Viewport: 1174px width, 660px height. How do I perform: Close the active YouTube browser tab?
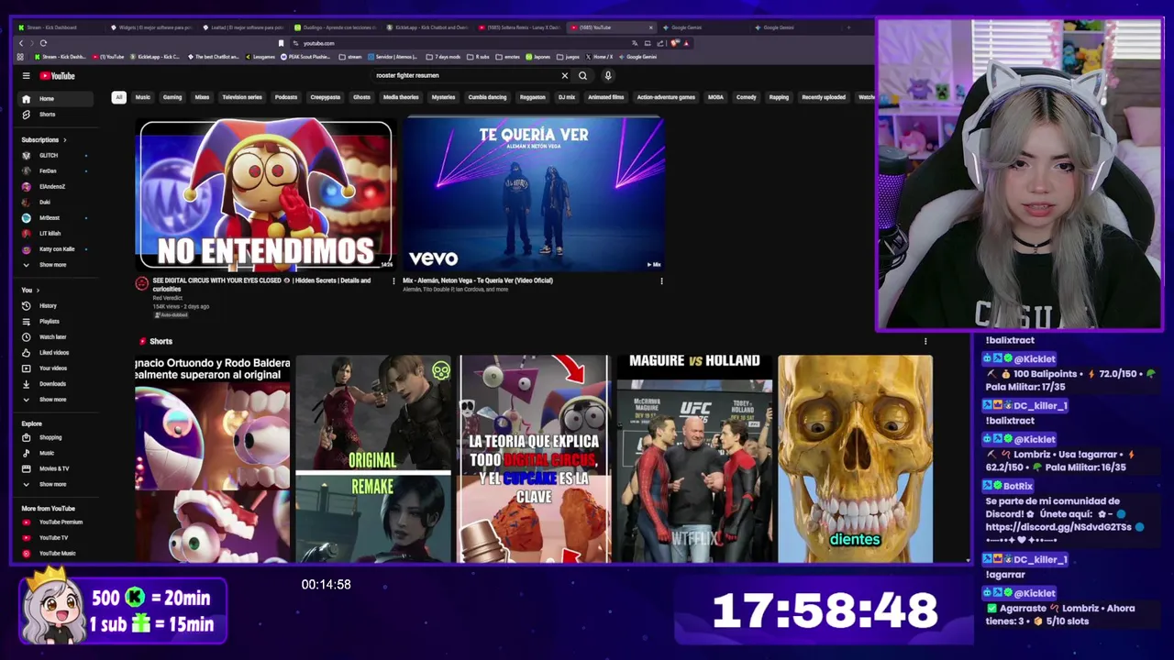(650, 27)
